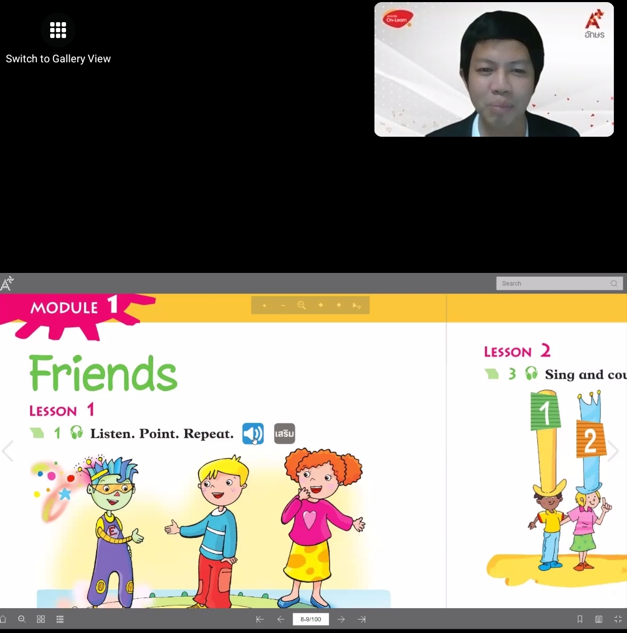Open the thumbnails grid view

(x=41, y=619)
